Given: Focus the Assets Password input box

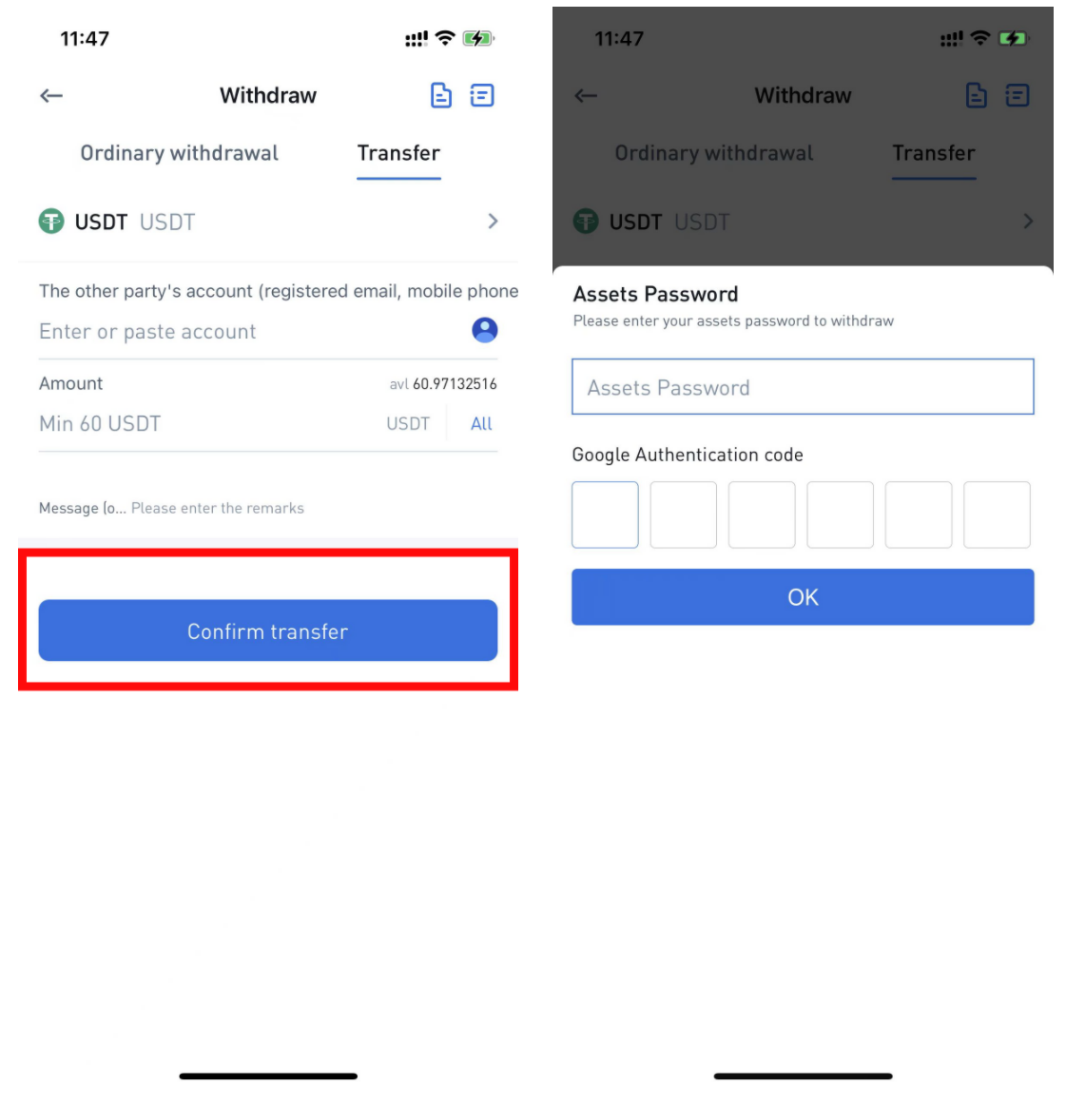Looking at the screenshot, I should click(803, 386).
